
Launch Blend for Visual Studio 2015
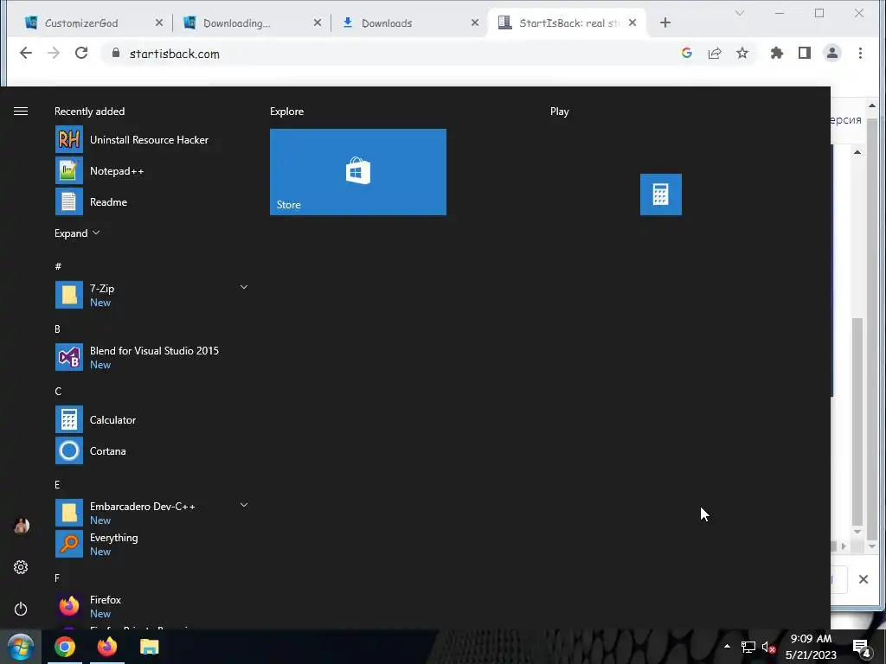click(x=151, y=357)
